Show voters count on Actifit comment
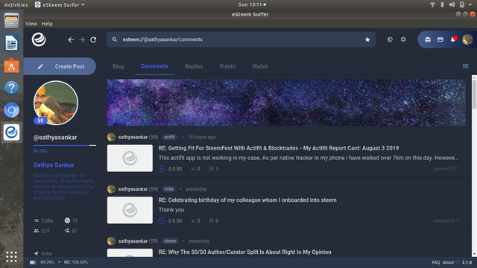Viewport: 477px width, 268px height. [195, 169]
